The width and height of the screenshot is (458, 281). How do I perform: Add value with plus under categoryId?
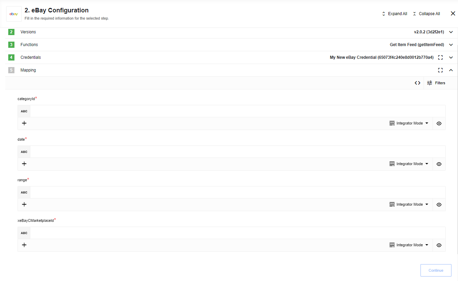click(x=24, y=123)
